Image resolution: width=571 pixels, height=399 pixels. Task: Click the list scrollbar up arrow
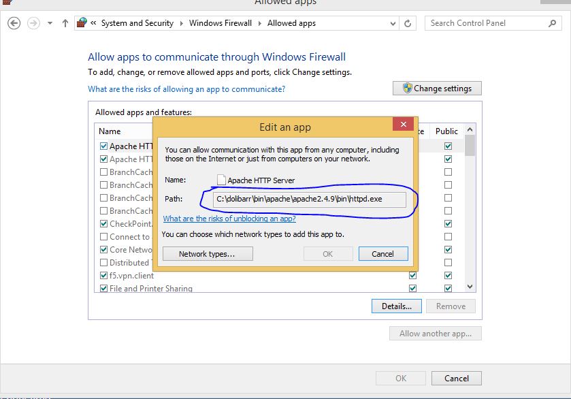pos(470,130)
